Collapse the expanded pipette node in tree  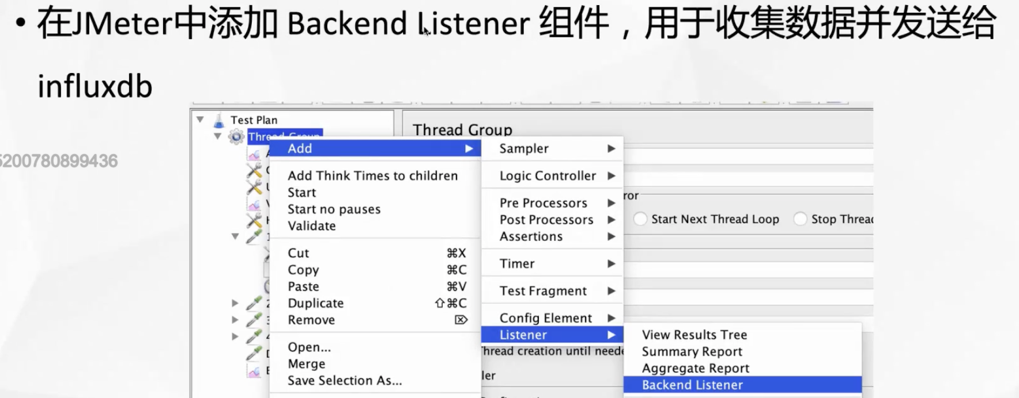[x=235, y=236]
